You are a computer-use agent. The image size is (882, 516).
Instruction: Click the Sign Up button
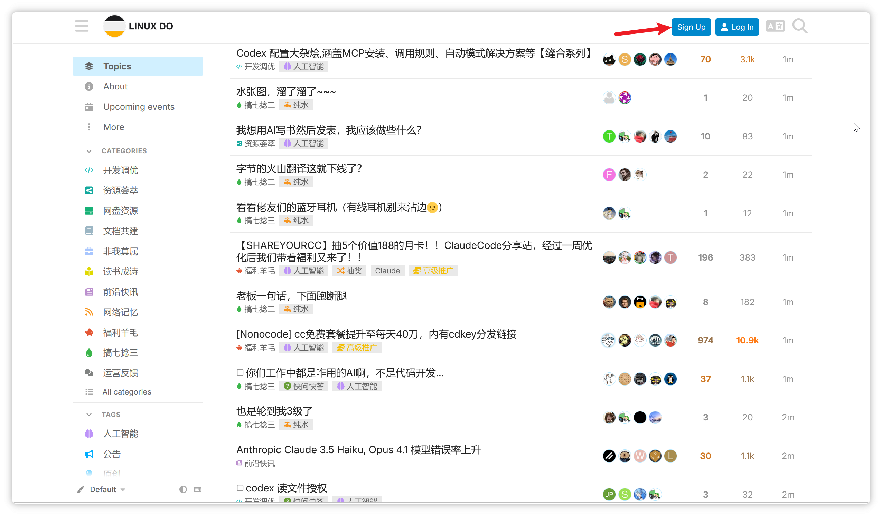tap(691, 27)
